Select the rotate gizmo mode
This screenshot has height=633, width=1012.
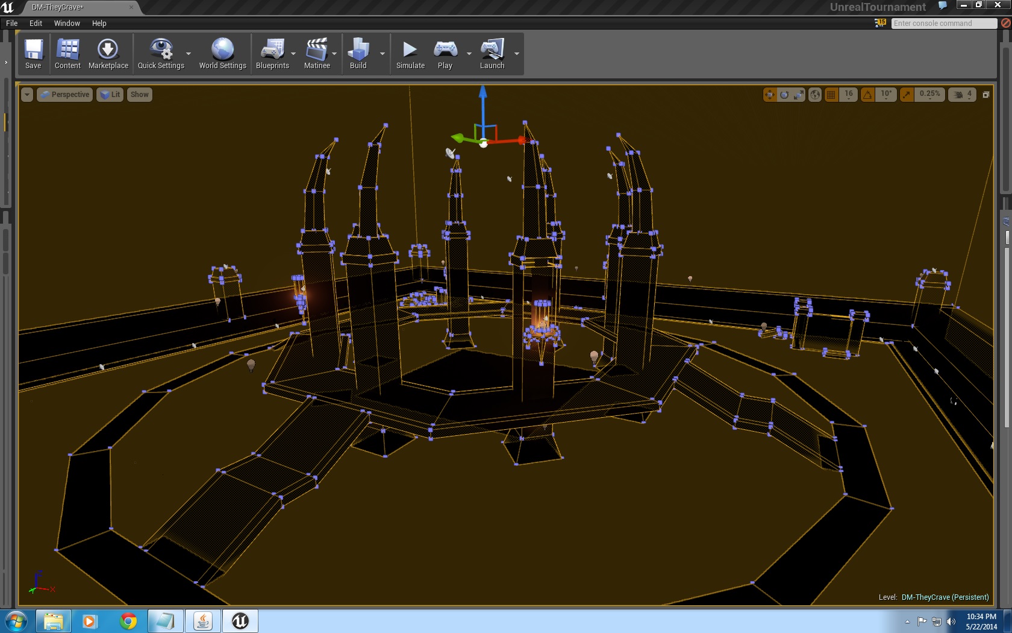(x=784, y=95)
